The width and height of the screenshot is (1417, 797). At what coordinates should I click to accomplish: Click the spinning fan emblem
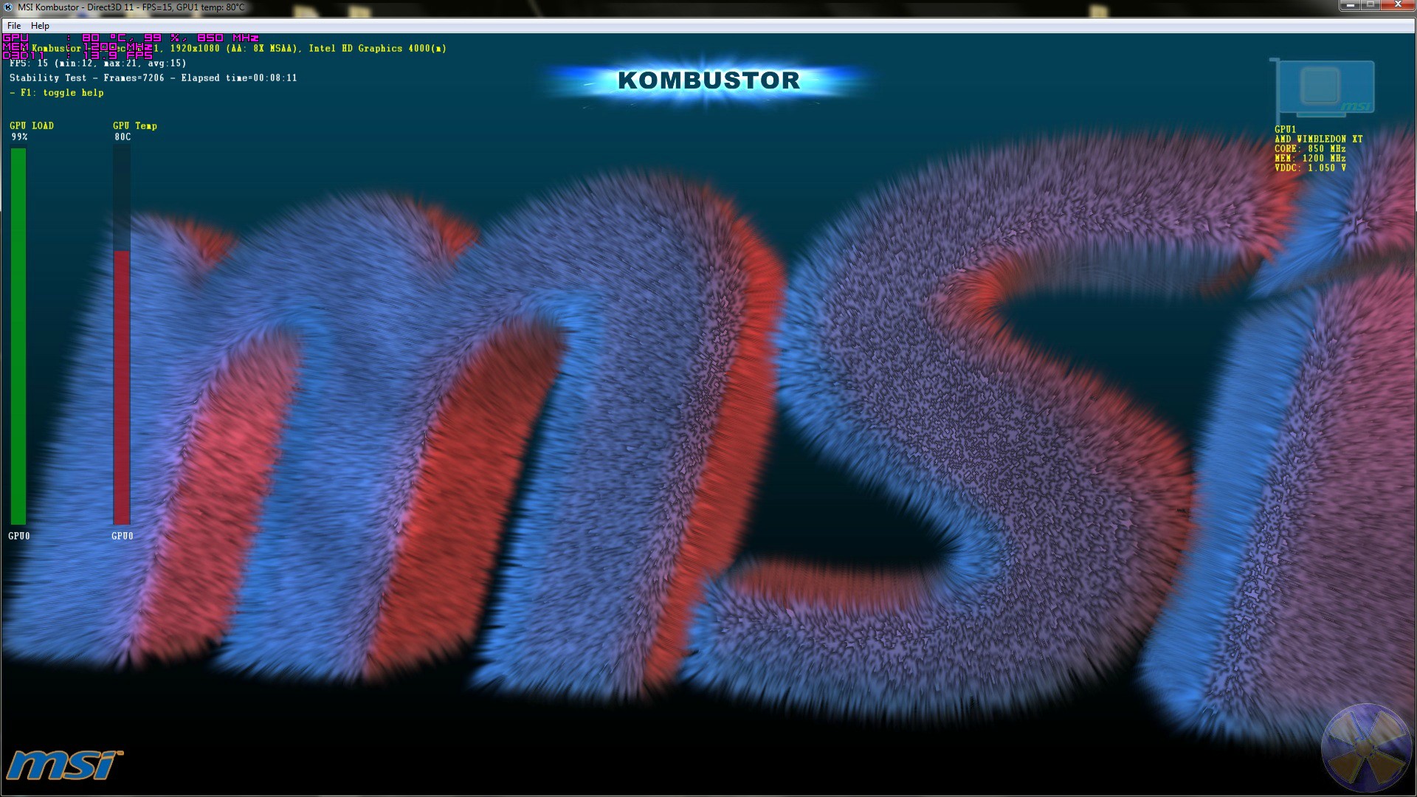coord(1366,748)
